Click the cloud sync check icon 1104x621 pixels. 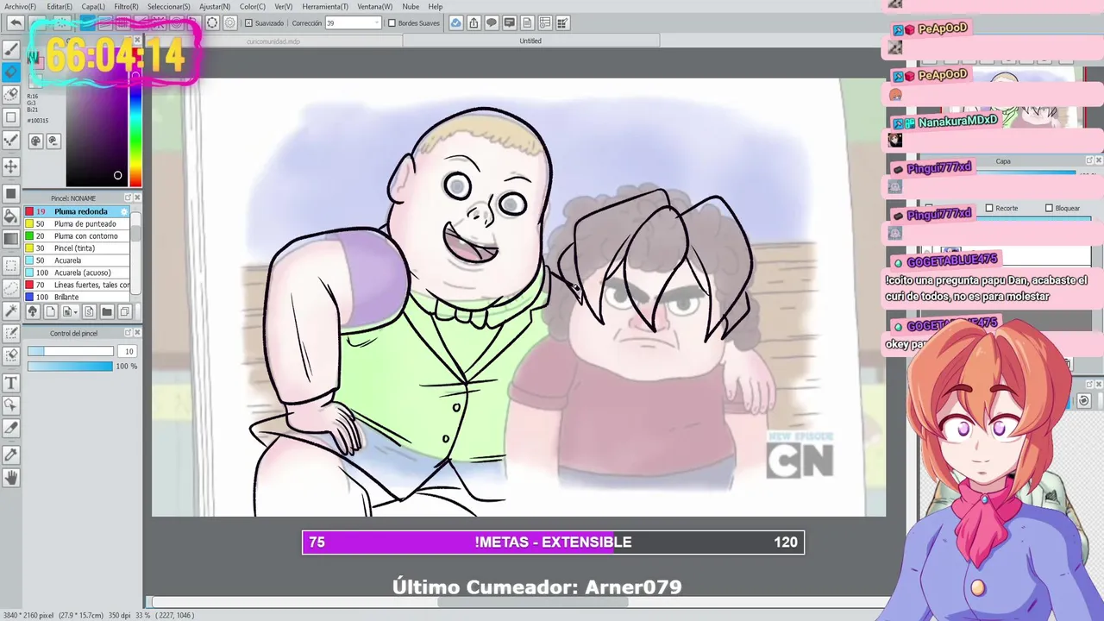[x=455, y=23]
